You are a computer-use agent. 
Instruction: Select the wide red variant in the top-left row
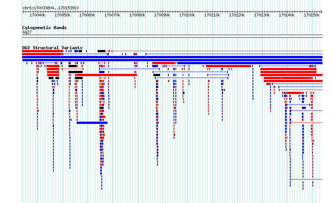pos(43,51)
